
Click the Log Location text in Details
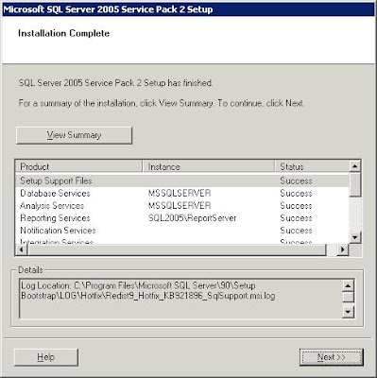(x=148, y=291)
